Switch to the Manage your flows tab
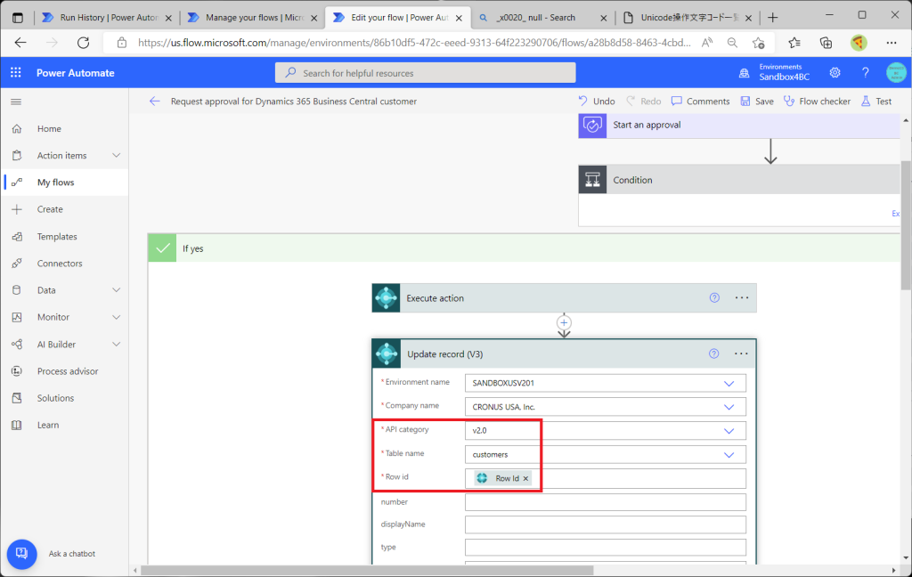This screenshot has width=912, height=577. [252, 18]
